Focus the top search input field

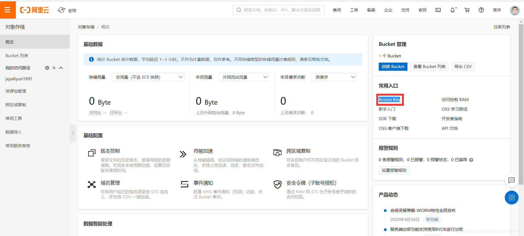(x=278, y=10)
